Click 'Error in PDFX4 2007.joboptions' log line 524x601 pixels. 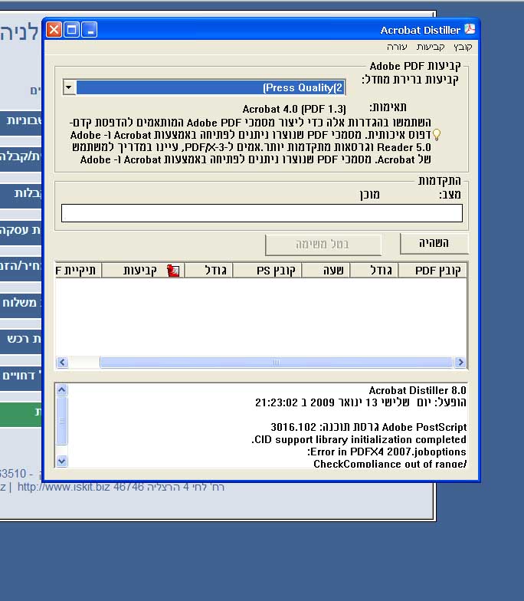[x=387, y=452]
